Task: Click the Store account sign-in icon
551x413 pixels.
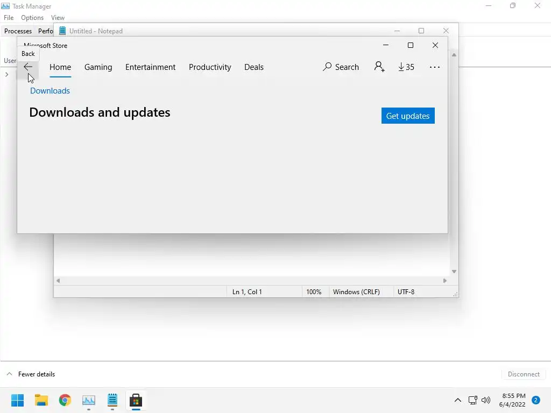Action: (379, 67)
